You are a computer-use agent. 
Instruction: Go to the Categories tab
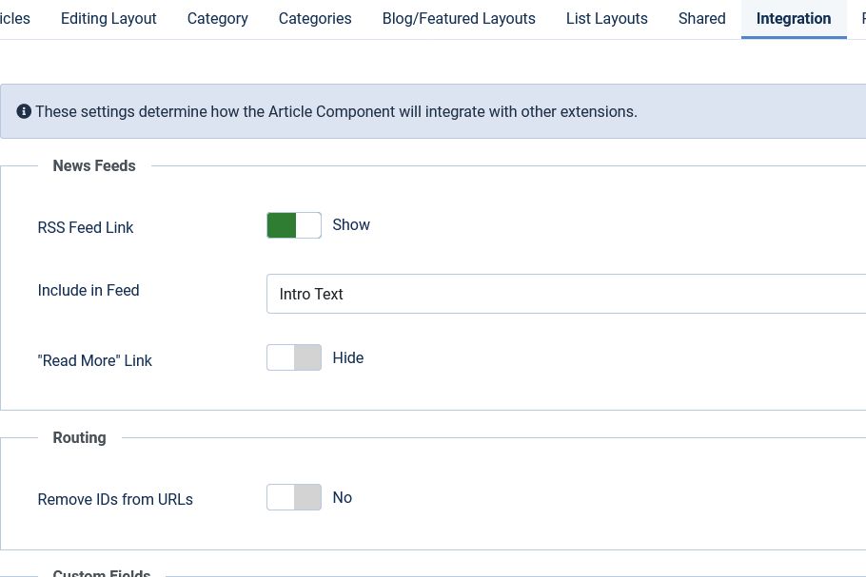coord(315,18)
